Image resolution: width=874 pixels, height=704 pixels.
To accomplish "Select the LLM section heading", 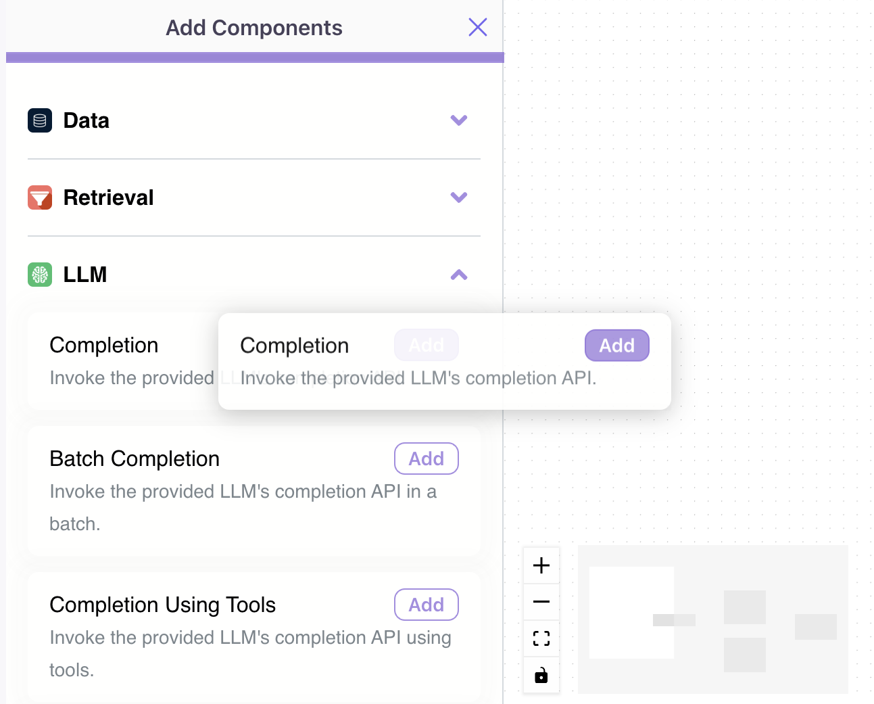I will pyautogui.click(x=85, y=275).
